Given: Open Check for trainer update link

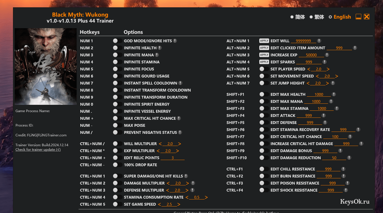Looking at the screenshot, I should 38,150.
